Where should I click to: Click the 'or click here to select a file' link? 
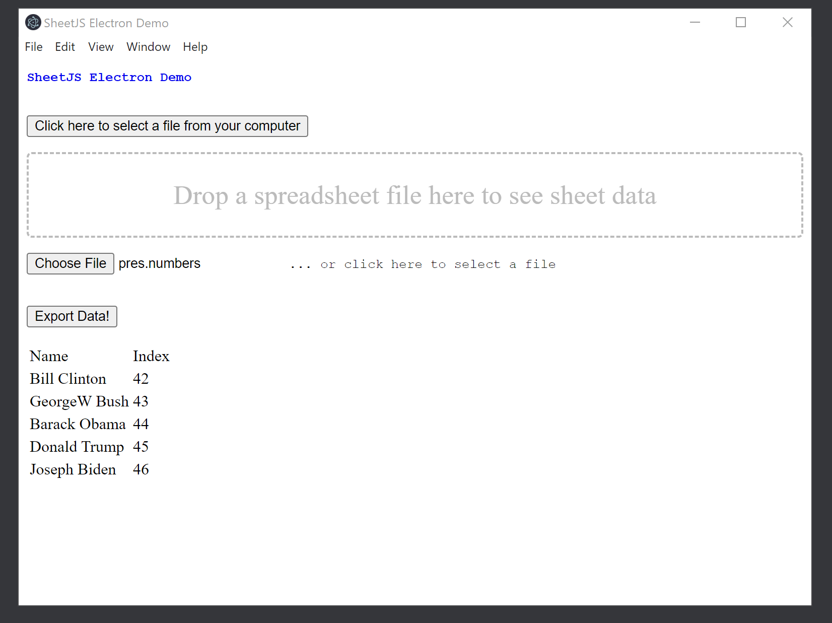pos(422,263)
